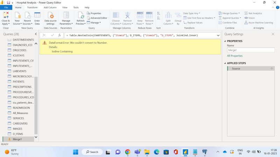Select the D_ITEMS query
The height and width of the screenshot is (157, 280).
19,134
